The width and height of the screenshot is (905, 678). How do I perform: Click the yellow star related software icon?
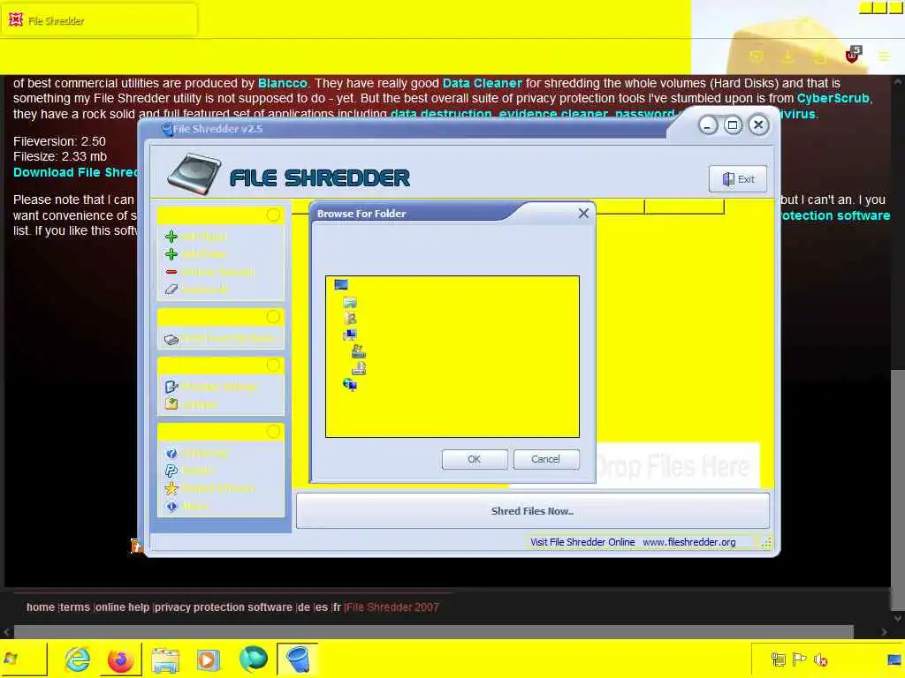pyautogui.click(x=171, y=488)
